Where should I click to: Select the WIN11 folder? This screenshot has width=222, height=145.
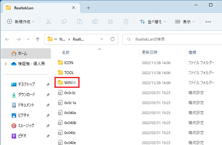point(70,83)
